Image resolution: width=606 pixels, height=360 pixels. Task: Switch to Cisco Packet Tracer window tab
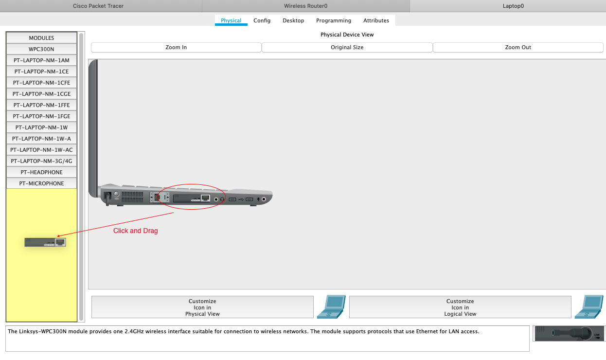101,6
